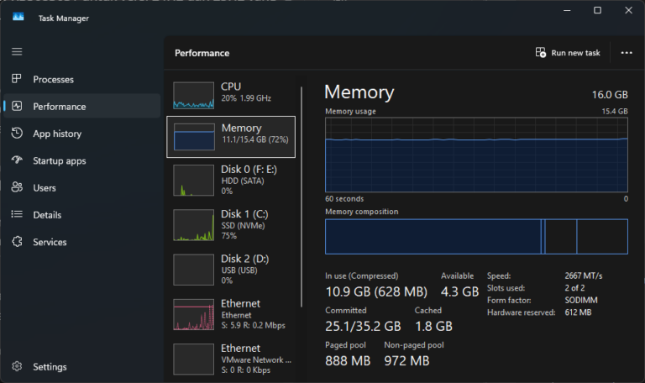Maximize the Task Manager window
Screen dimensions: 645x383
(597, 10)
